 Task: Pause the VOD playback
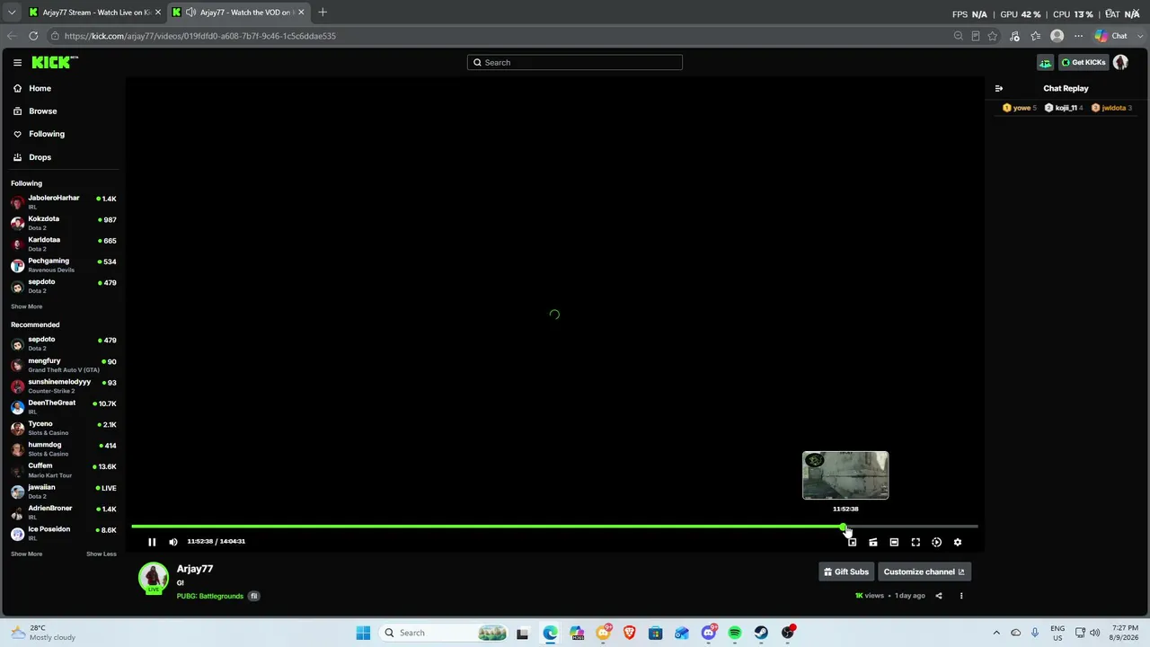pos(152,542)
